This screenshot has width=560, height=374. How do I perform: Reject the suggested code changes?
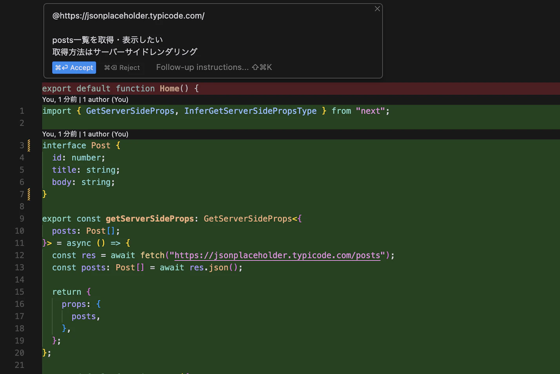tap(122, 68)
